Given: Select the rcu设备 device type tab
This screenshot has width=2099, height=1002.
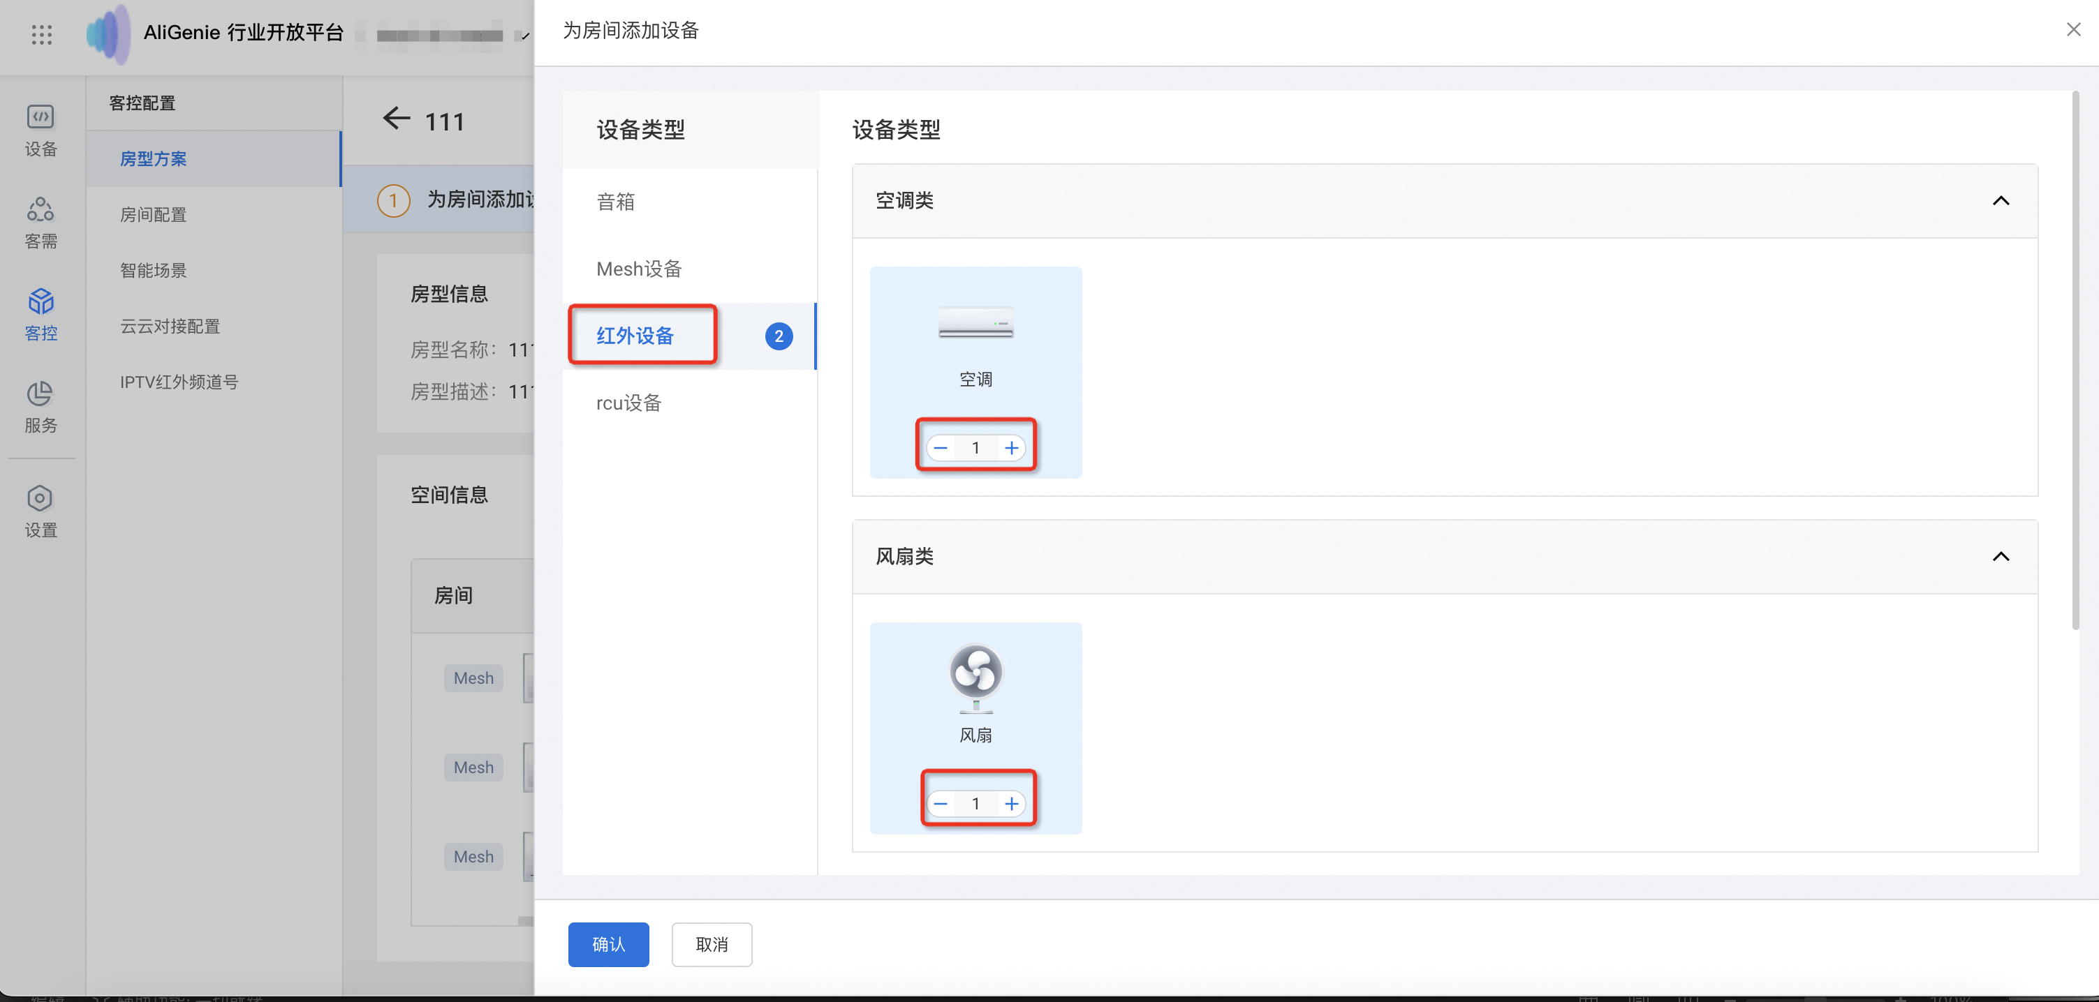Looking at the screenshot, I should click(628, 403).
